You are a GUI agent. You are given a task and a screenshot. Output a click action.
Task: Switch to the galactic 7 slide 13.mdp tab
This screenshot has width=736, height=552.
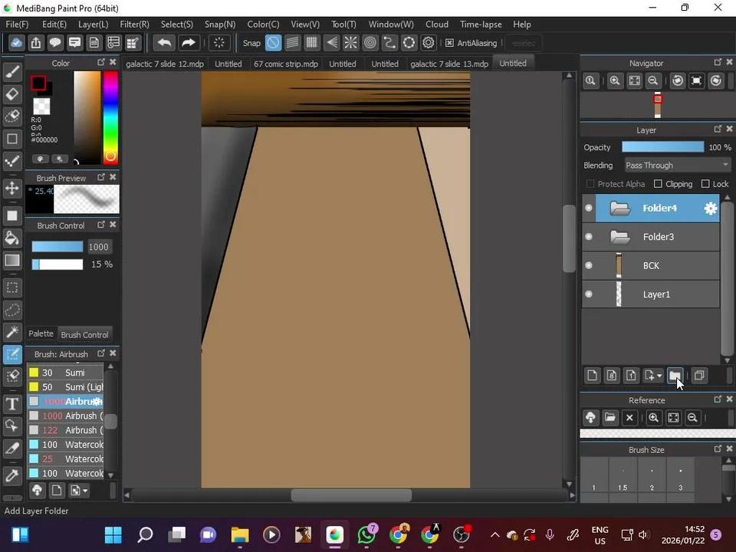[x=449, y=64]
